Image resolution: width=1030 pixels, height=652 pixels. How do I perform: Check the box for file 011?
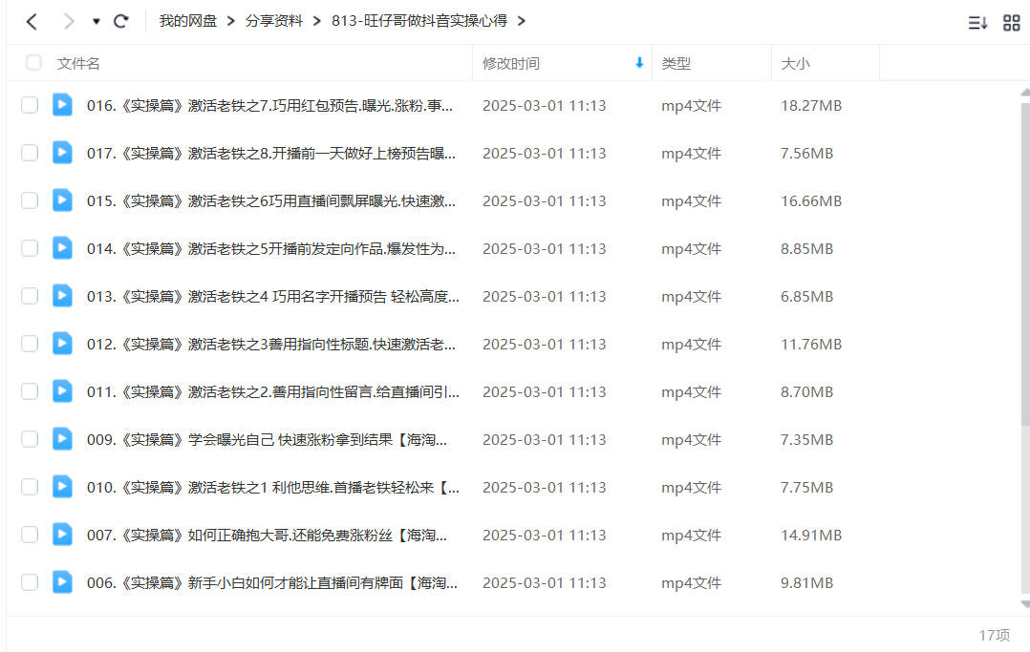click(x=30, y=391)
